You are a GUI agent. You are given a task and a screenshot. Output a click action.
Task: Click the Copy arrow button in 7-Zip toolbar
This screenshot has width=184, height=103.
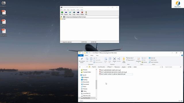click(x=74, y=13)
